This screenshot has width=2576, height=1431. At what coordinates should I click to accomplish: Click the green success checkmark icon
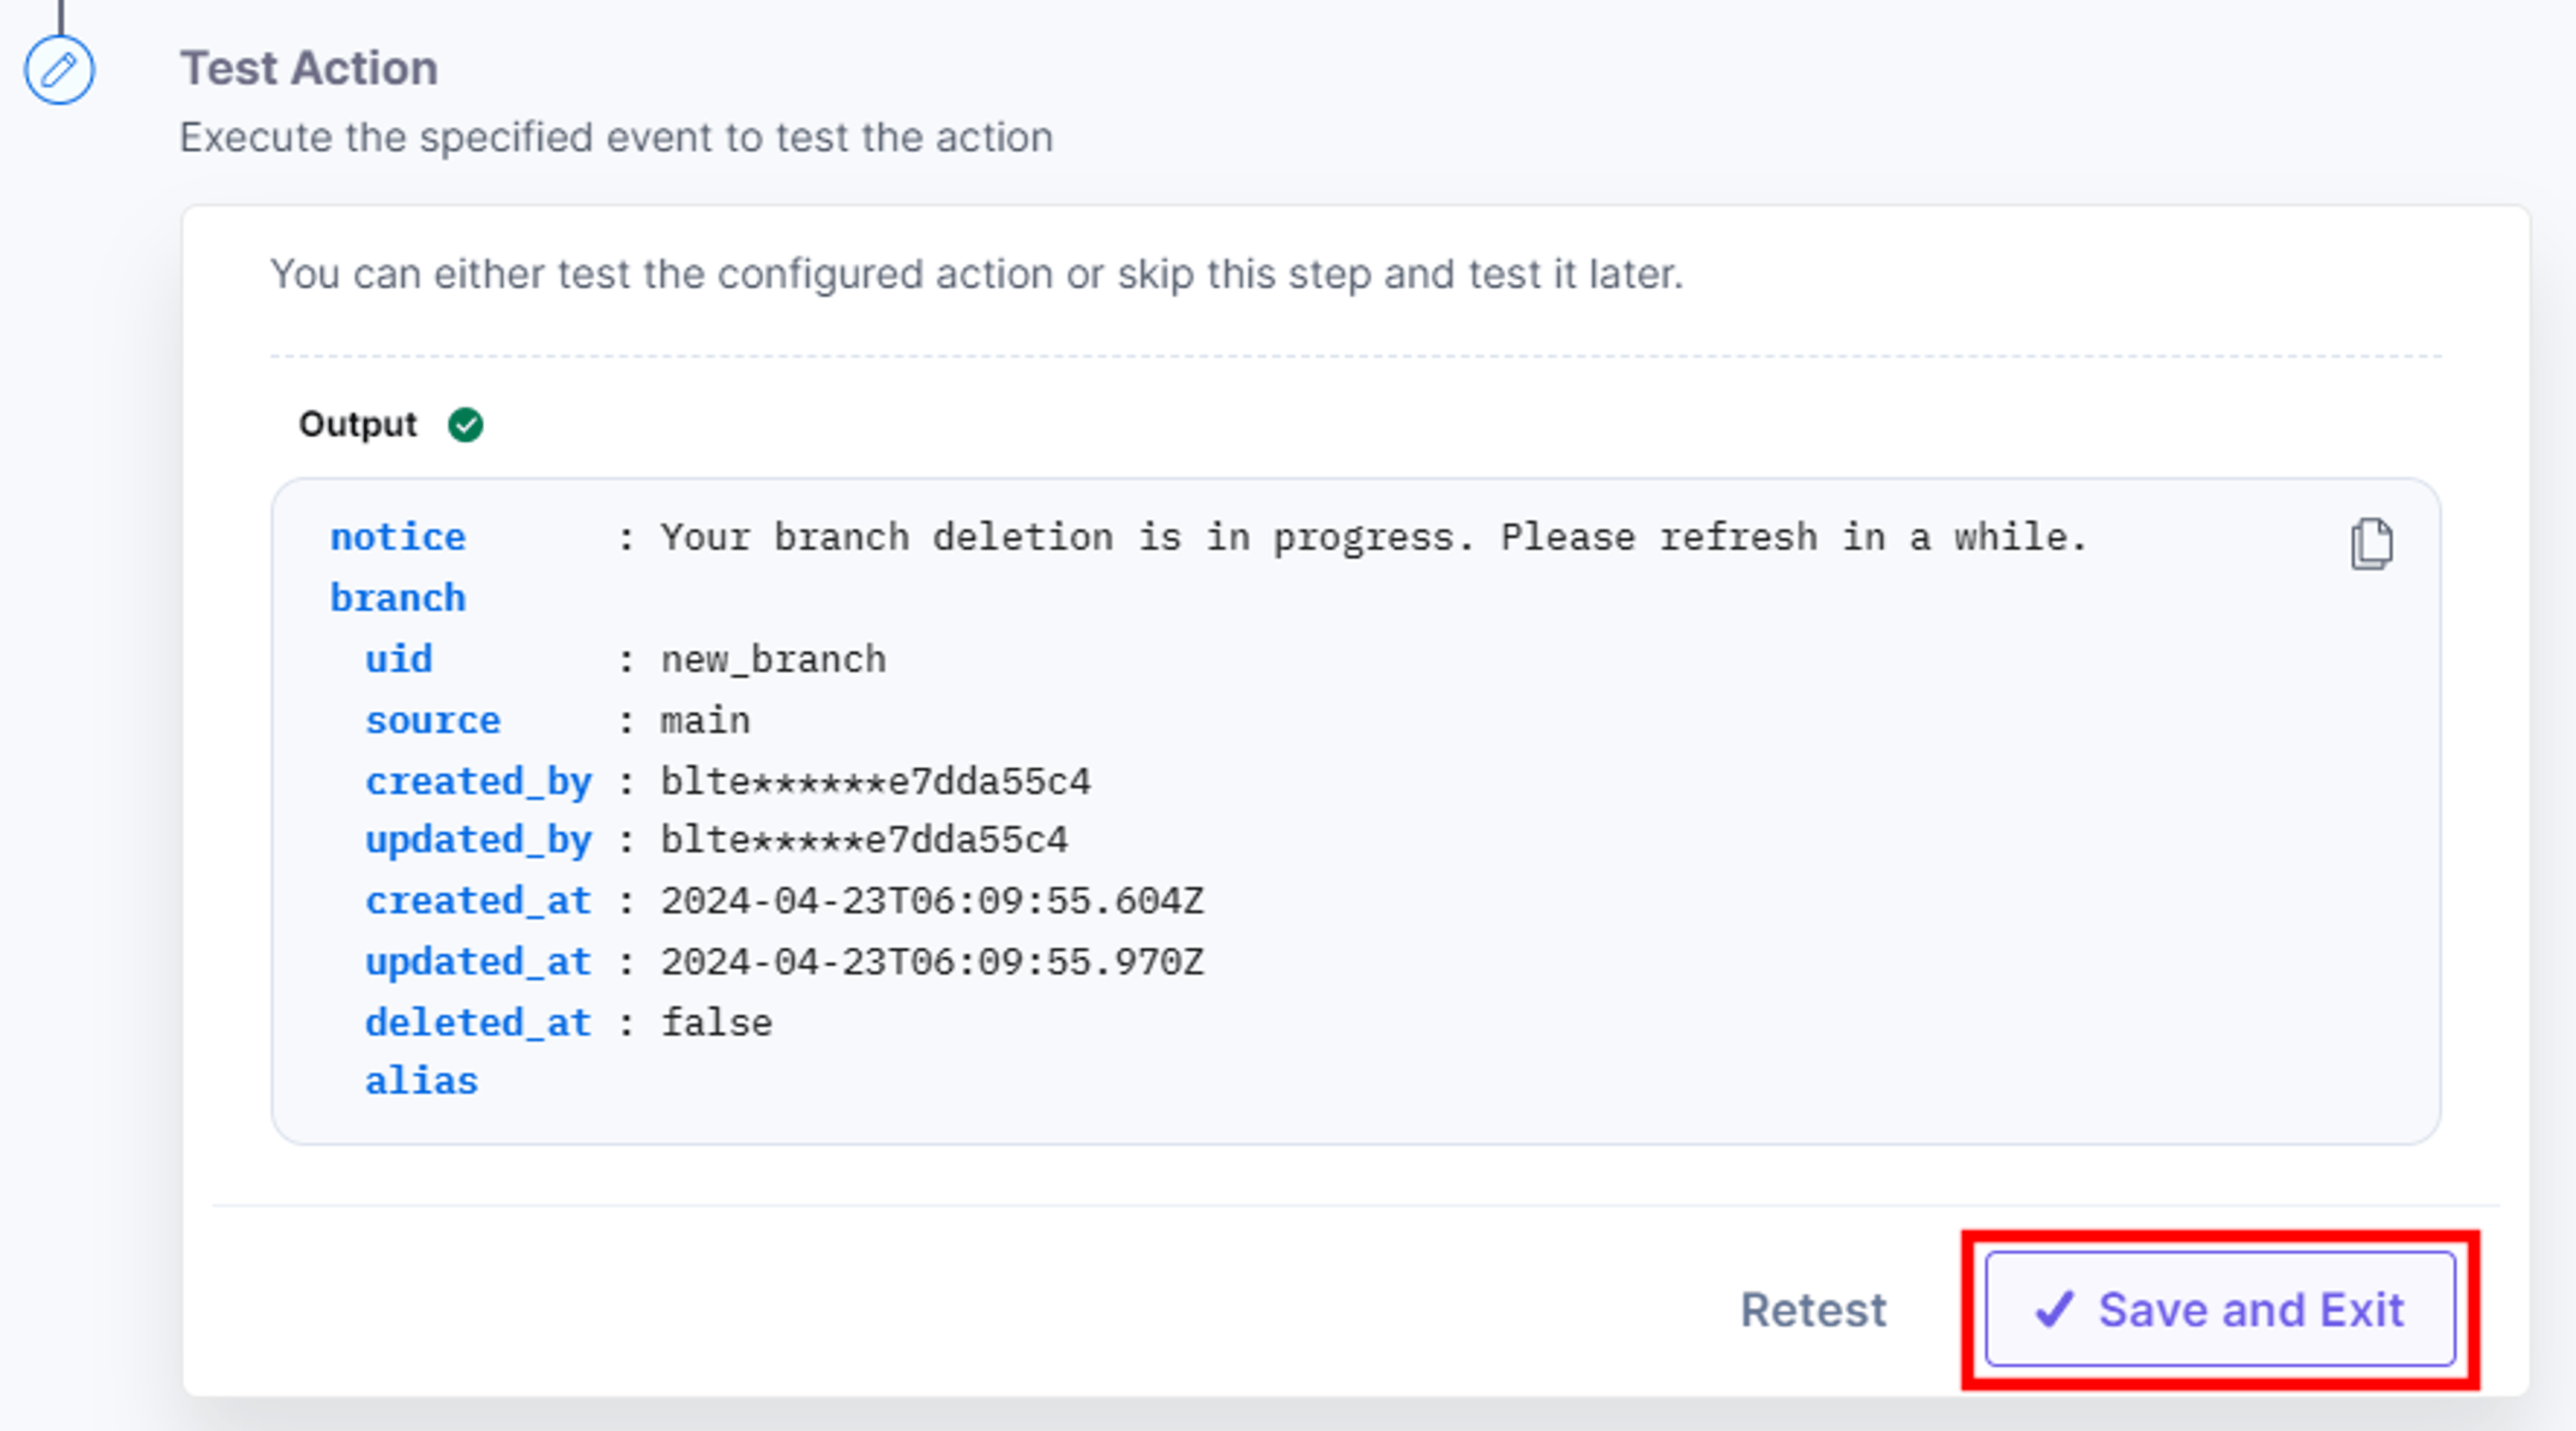pyautogui.click(x=465, y=424)
